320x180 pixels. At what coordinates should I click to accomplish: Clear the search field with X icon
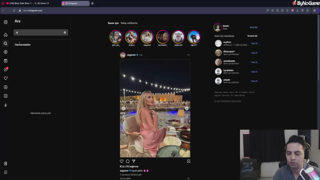point(65,32)
